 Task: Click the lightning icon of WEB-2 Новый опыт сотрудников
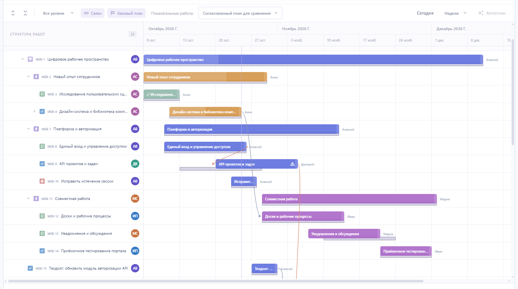point(36,77)
